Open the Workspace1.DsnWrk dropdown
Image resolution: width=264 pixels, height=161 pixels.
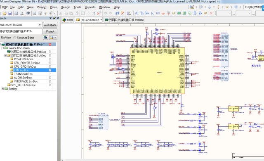pyautogui.click(x=40, y=25)
